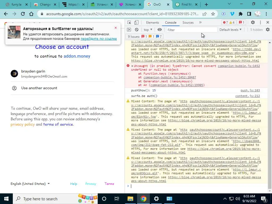The height and width of the screenshot is (204, 272).
Task: Open Settings gear on the taskbar
Action: [x=156, y=199]
